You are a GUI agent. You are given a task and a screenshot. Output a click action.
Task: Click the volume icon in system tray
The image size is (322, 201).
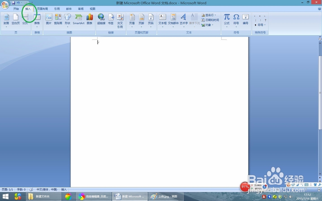[x=290, y=197]
